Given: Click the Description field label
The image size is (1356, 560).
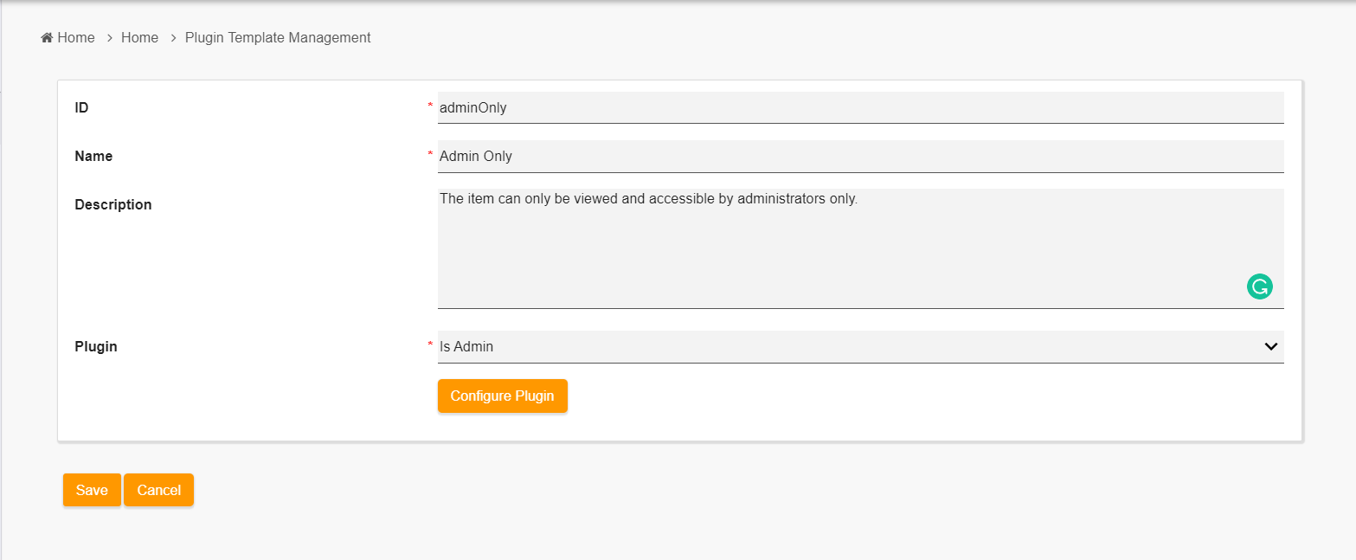Looking at the screenshot, I should (x=113, y=205).
